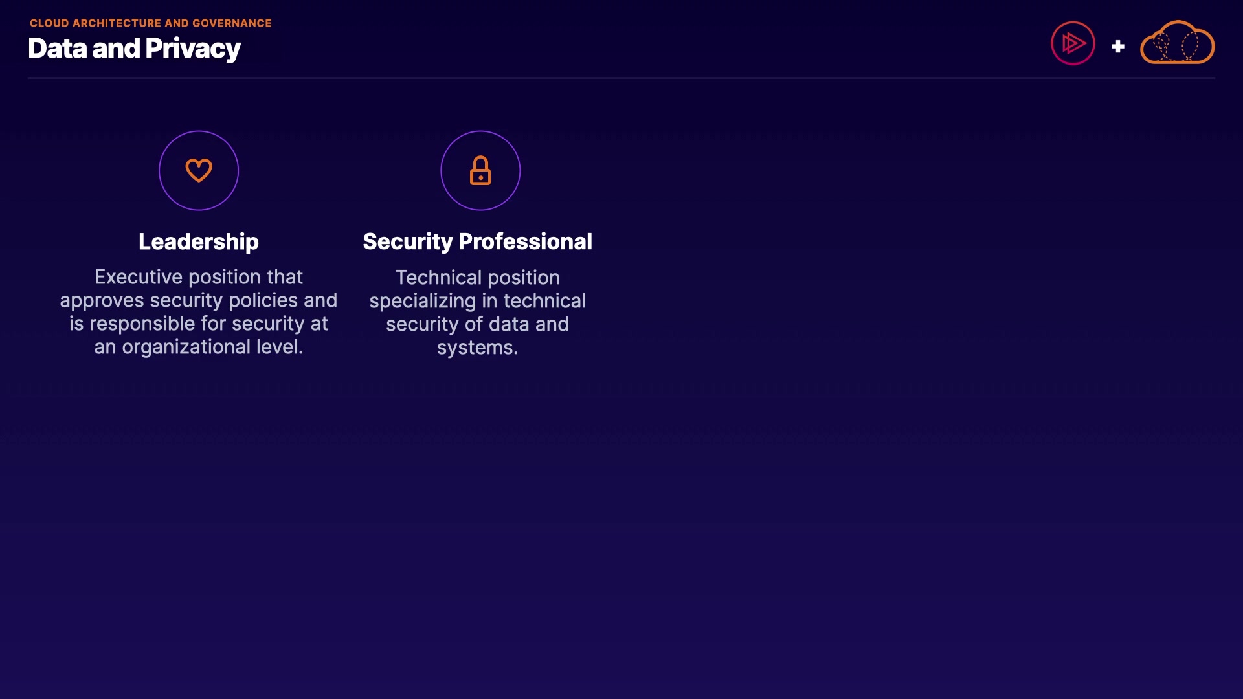Click the Pluralsight play logo
The image size is (1243, 699).
[1073, 43]
